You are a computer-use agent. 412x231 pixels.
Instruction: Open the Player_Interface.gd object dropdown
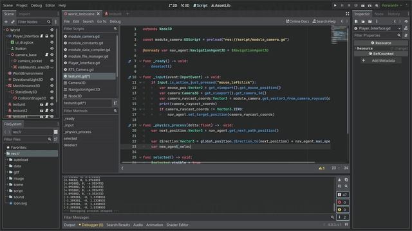point(378,28)
